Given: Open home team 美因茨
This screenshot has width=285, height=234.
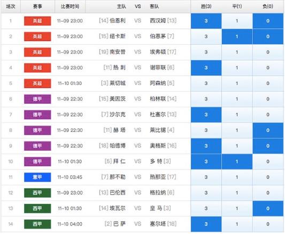Looking at the screenshot, I should (118, 99).
